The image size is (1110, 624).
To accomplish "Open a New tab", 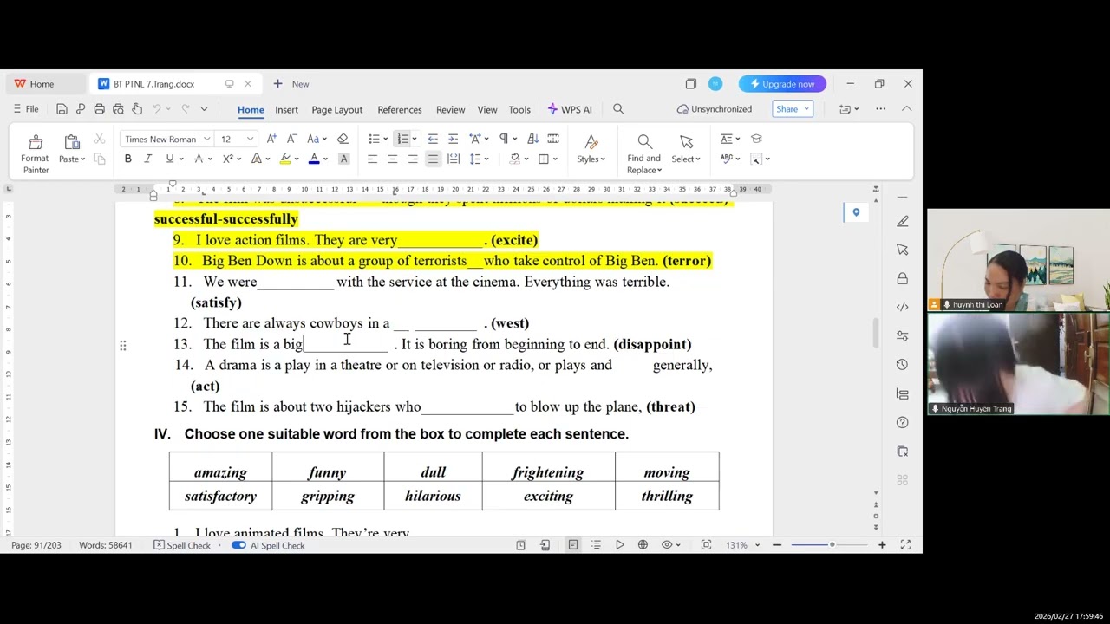I will (x=291, y=84).
